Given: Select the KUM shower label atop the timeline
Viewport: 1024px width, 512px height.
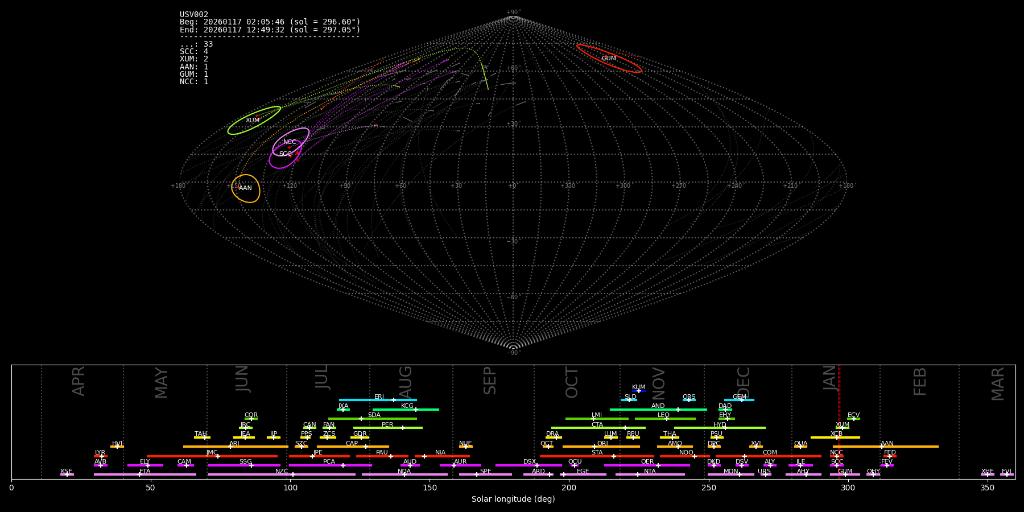Looking at the screenshot, I should tap(639, 387).
